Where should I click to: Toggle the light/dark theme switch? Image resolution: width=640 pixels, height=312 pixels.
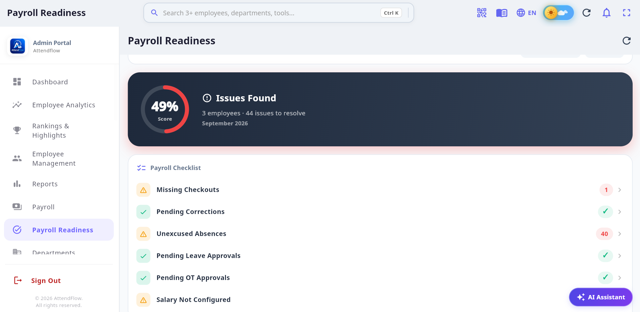pos(558,13)
